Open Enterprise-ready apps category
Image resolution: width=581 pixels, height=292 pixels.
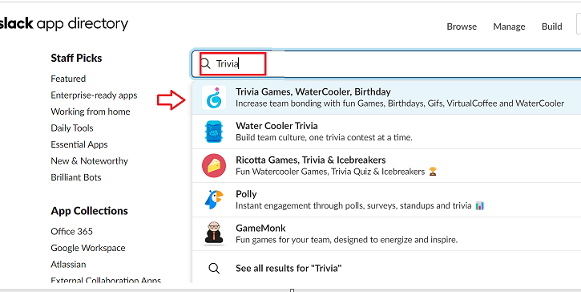(x=94, y=95)
